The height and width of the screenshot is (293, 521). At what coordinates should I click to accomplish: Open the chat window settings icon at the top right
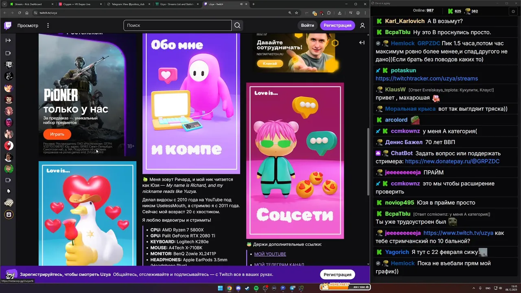tap(512, 11)
